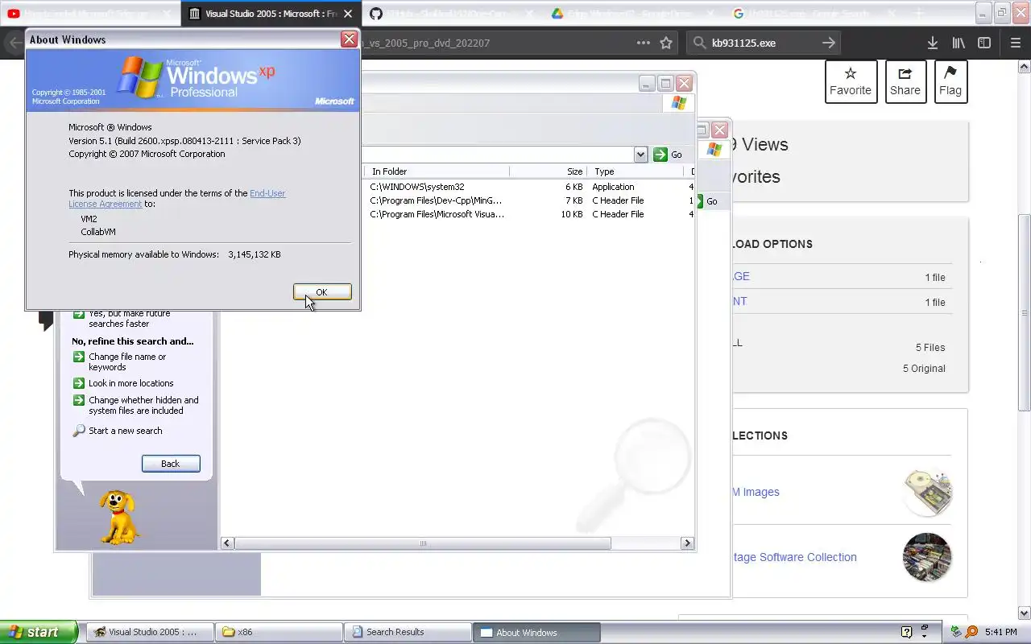Viewport: 1031px width, 644px height.
Task: Close the Visual Studio 2005 browser tab
Action: [x=348, y=14]
